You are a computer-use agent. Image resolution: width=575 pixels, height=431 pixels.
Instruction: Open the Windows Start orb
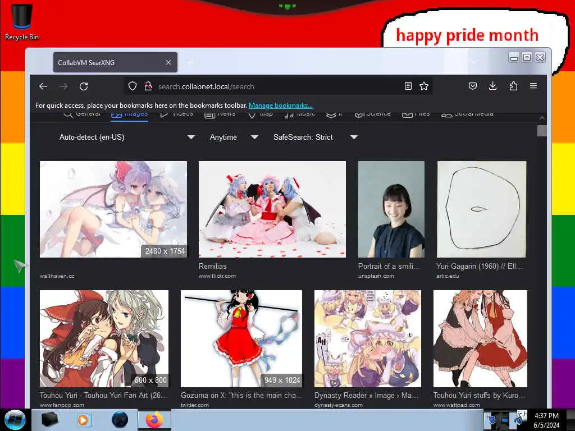(x=15, y=420)
